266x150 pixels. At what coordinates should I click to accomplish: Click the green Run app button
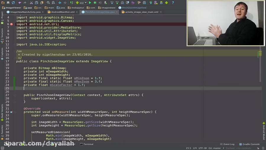coord(90,3)
